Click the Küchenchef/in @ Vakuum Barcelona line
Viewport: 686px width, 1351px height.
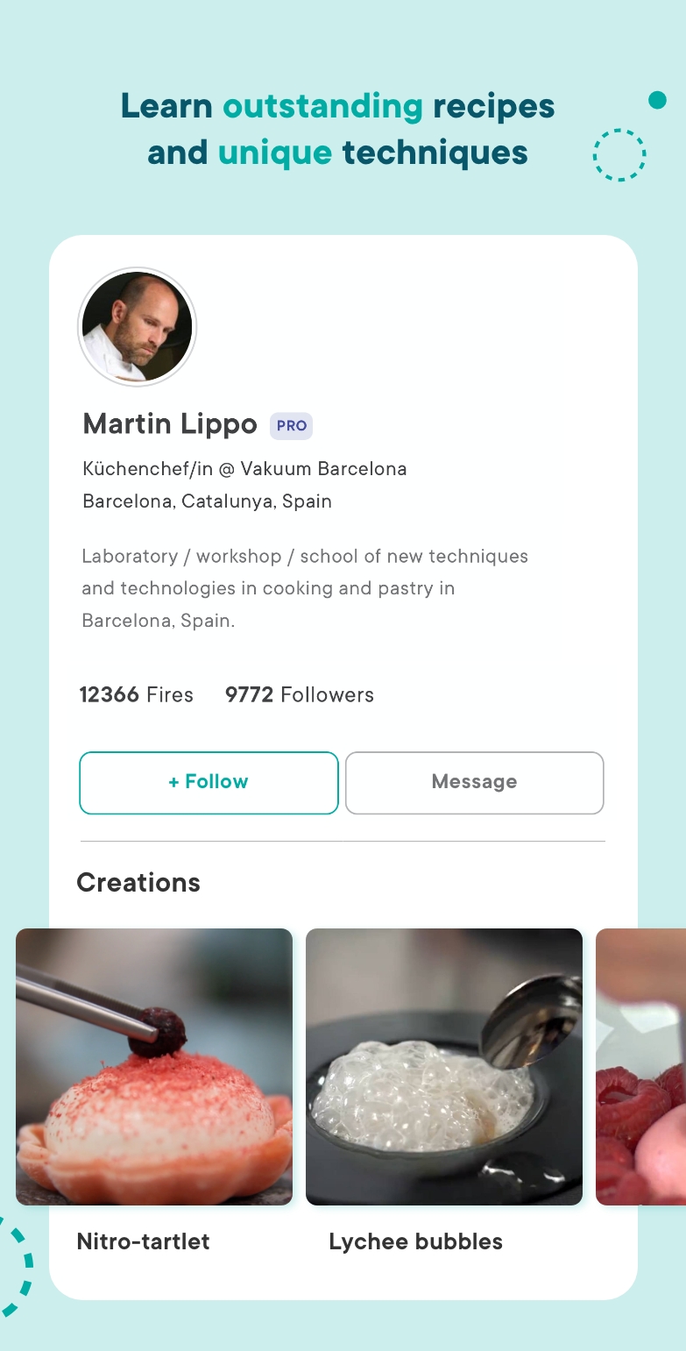click(244, 469)
